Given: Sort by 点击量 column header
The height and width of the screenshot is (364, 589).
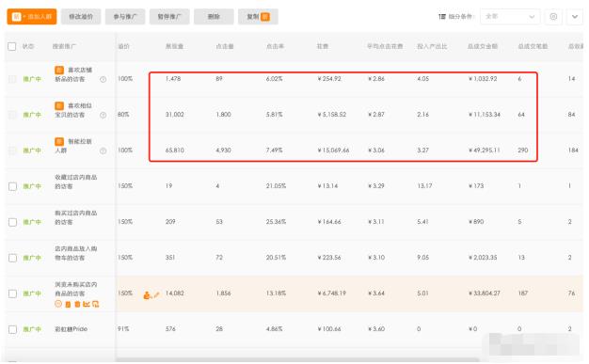Looking at the screenshot, I should tap(225, 47).
